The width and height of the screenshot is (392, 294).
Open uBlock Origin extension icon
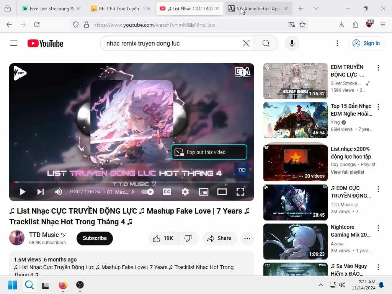369,24
